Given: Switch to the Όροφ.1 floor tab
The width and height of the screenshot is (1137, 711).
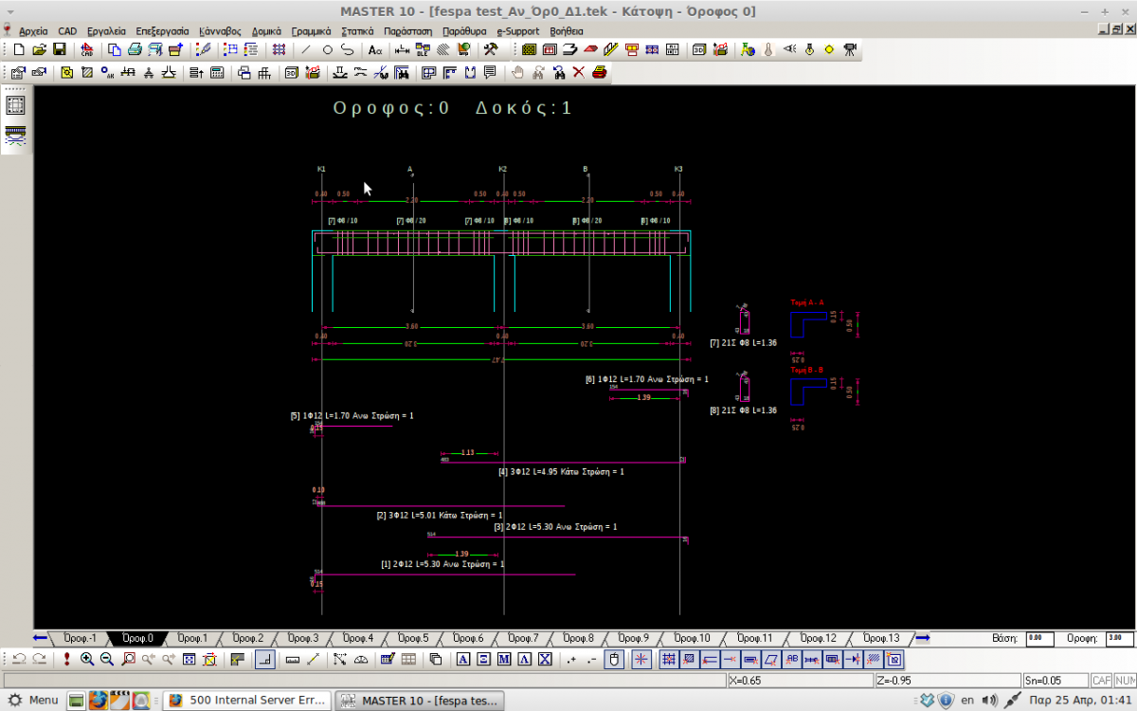Looking at the screenshot, I should pyautogui.click(x=192, y=638).
